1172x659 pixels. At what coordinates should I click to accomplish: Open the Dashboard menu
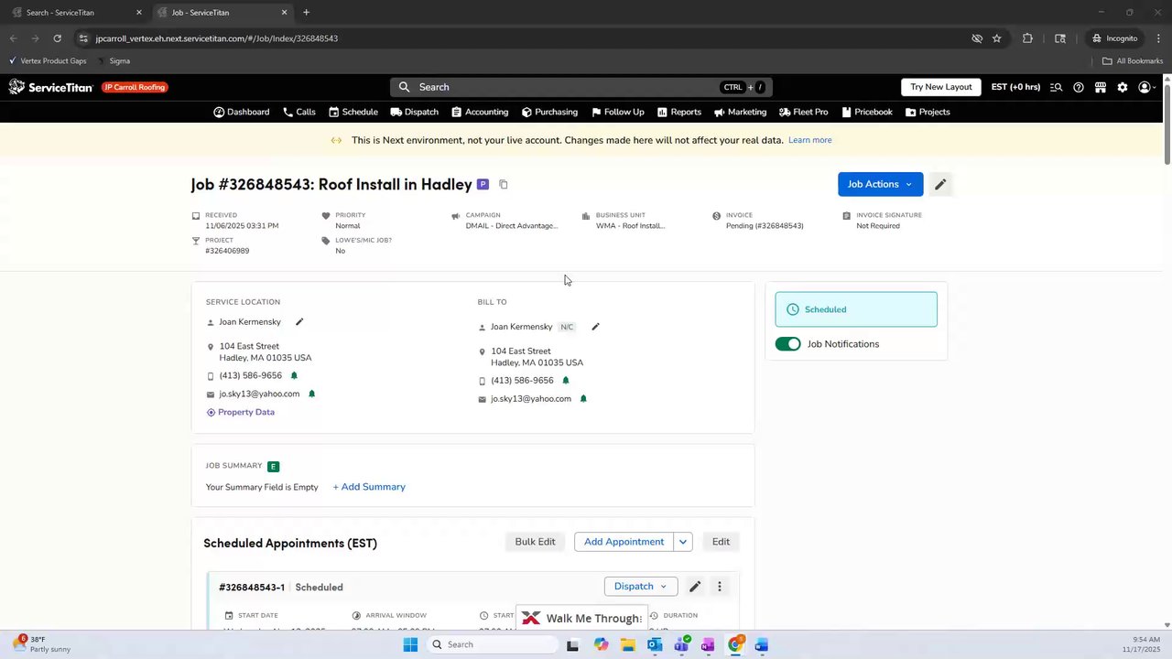point(242,112)
